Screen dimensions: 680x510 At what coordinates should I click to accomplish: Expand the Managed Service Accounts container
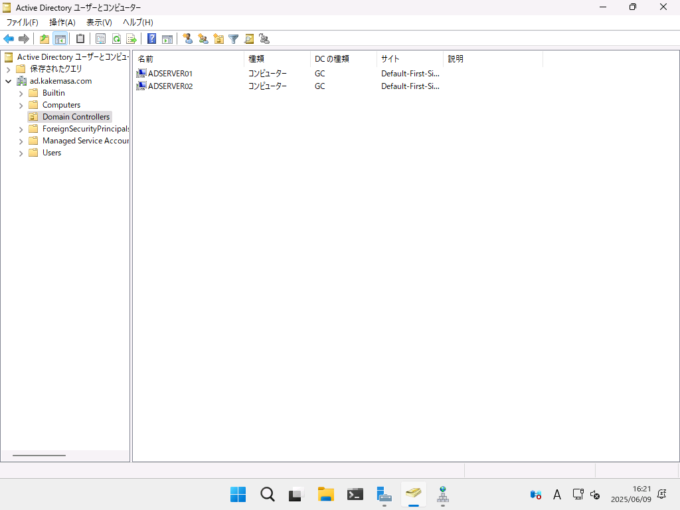tap(21, 141)
